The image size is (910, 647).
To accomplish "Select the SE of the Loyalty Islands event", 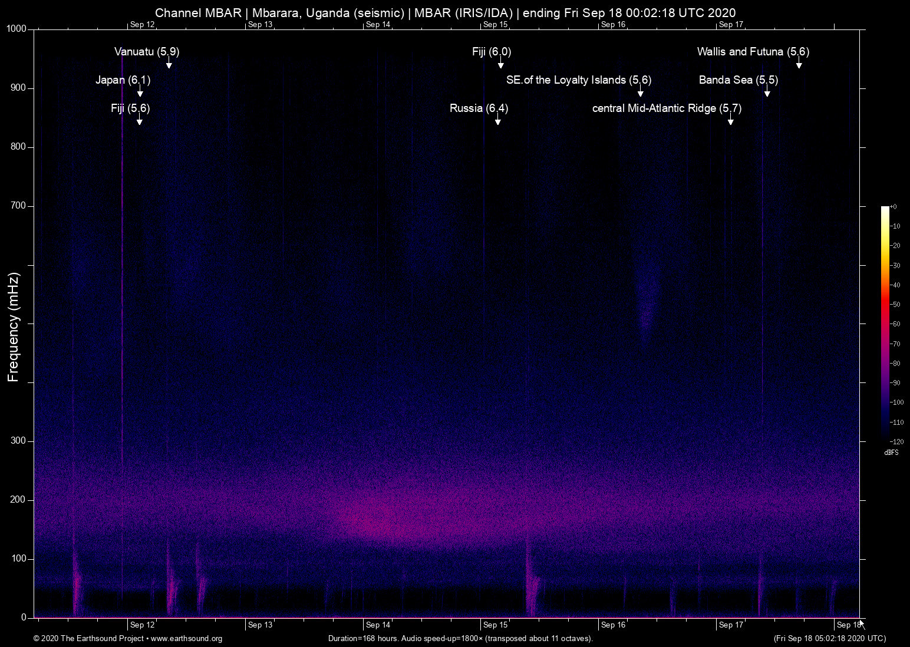I will click(x=579, y=80).
